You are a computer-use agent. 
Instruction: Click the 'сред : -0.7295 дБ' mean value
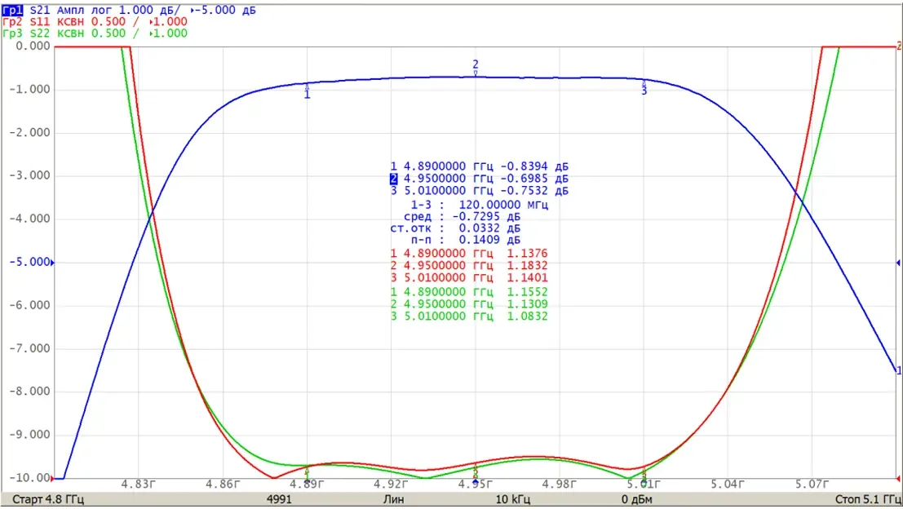(462, 217)
